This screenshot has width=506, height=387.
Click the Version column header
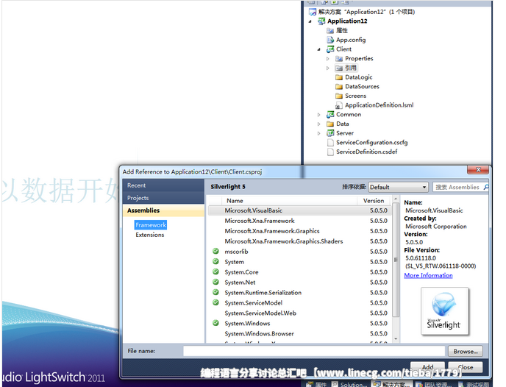(x=374, y=201)
